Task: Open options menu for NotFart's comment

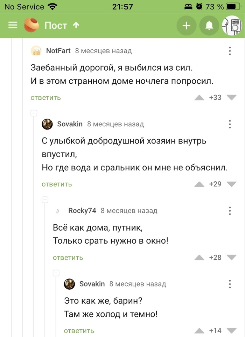Action: click(230, 51)
